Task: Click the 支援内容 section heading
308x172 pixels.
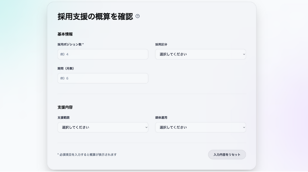Action: coord(65,108)
